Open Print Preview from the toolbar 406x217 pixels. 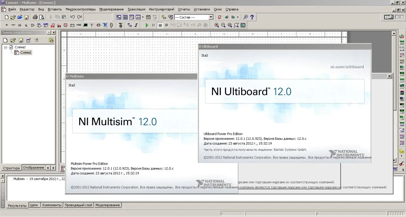(41, 17)
